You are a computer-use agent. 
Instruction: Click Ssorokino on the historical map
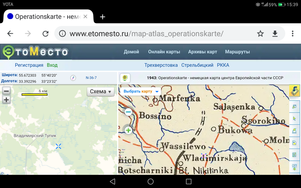pyautogui.click(x=263, y=121)
